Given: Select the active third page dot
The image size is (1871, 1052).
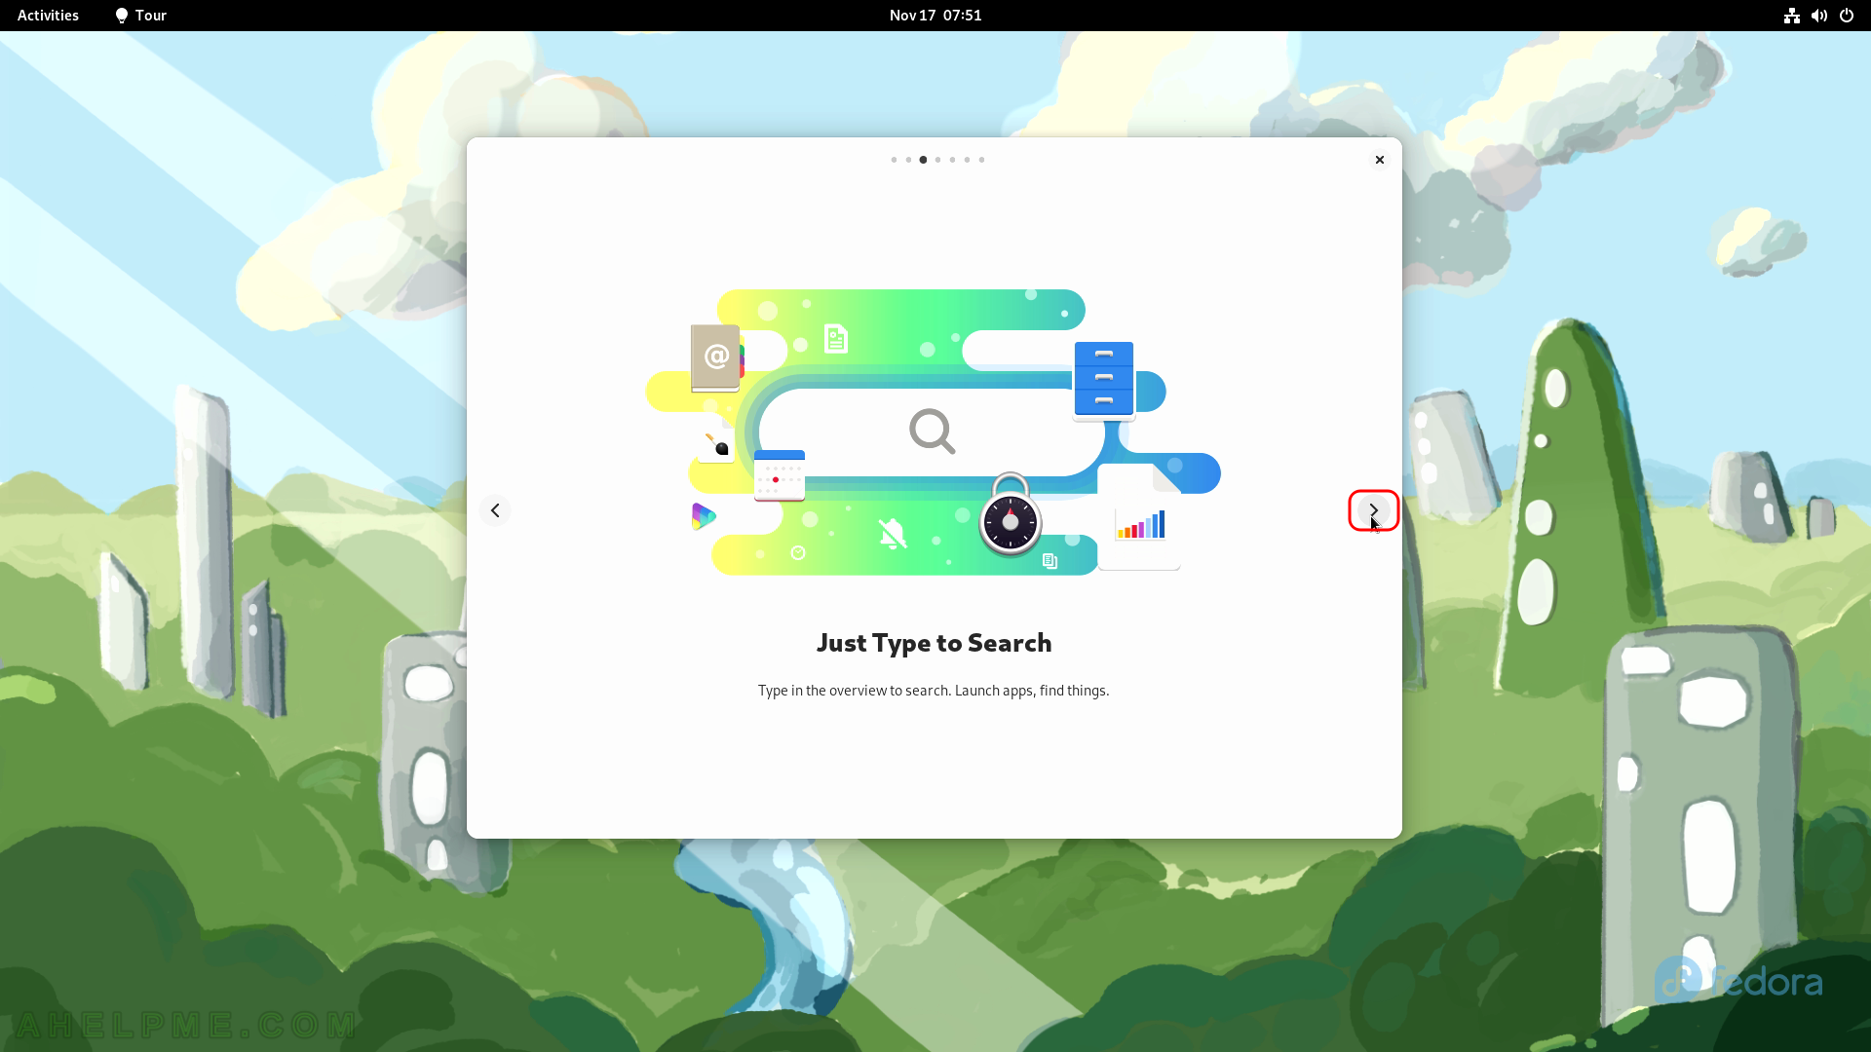Looking at the screenshot, I should click(x=923, y=160).
